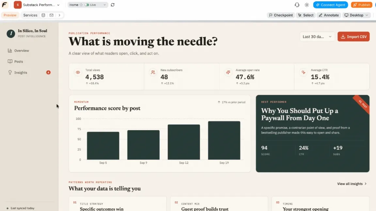This screenshot has height=211, width=376.
Task: Click the Average open rate sparkle icon
Action: tap(228, 72)
